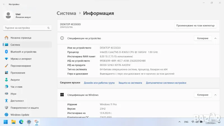Go to Акаунти settings

(15, 80)
